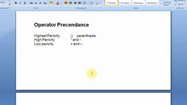Toggle bold formatting
The width and height of the screenshot is (187, 105).
16,3
